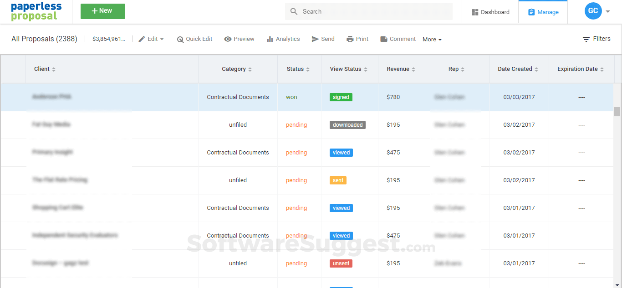The width and height of the screenshot is (622, 288).
Task: Click pending status in unsent row
Action: (296, 263)
